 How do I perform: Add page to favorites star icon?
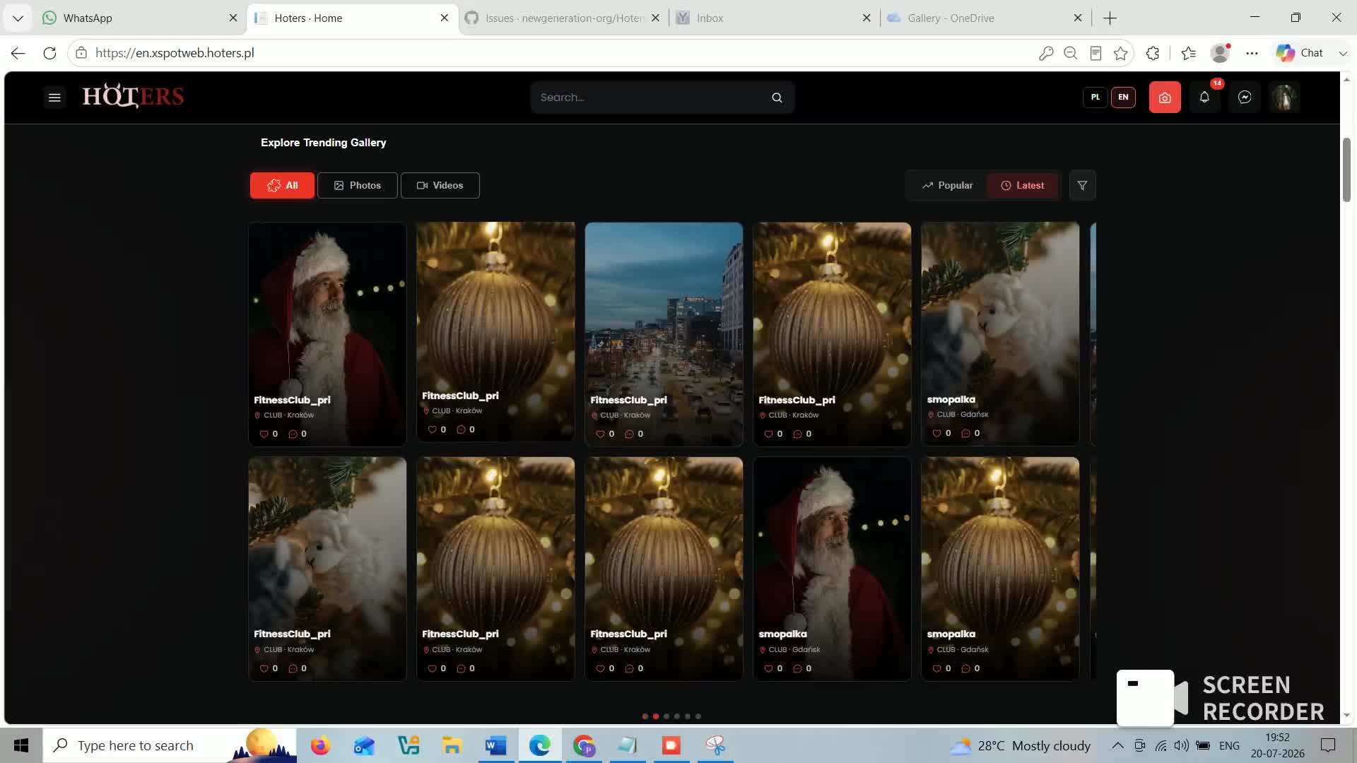(1120, 53)
